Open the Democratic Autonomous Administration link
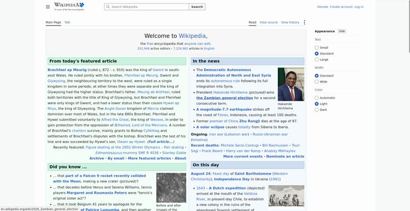Viewport: 410px width, 211px height. [234, 73]
